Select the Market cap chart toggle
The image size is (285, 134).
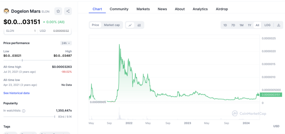112,25
